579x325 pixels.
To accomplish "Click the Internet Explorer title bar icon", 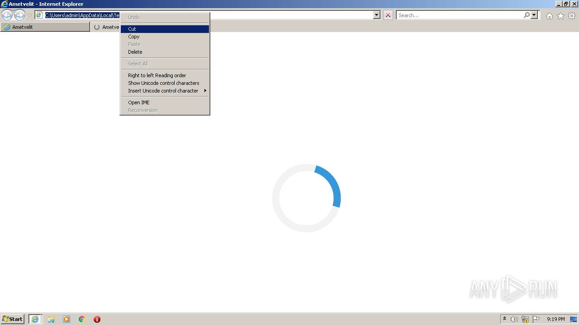I will coord(5,4).
